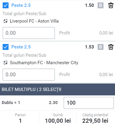The width and height of the screenshot is (115, 126).
Task: Open the first Peste 2.5 selection link
Action: pos(21,5)
